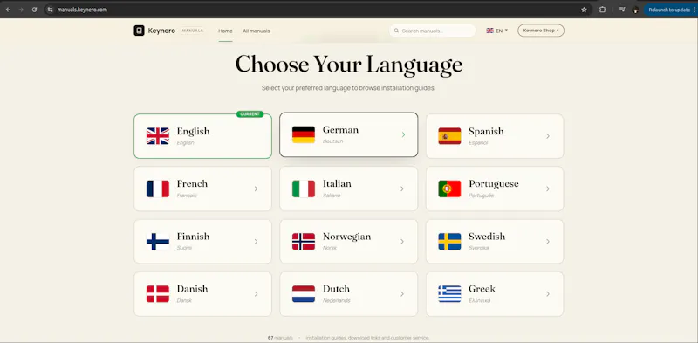Click the Finnish flag icon
Viewport: 698px width, 343px height.
coord(158,242)
